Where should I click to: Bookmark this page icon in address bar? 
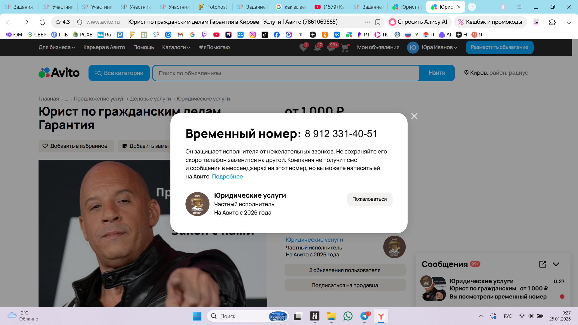(378, 22)
